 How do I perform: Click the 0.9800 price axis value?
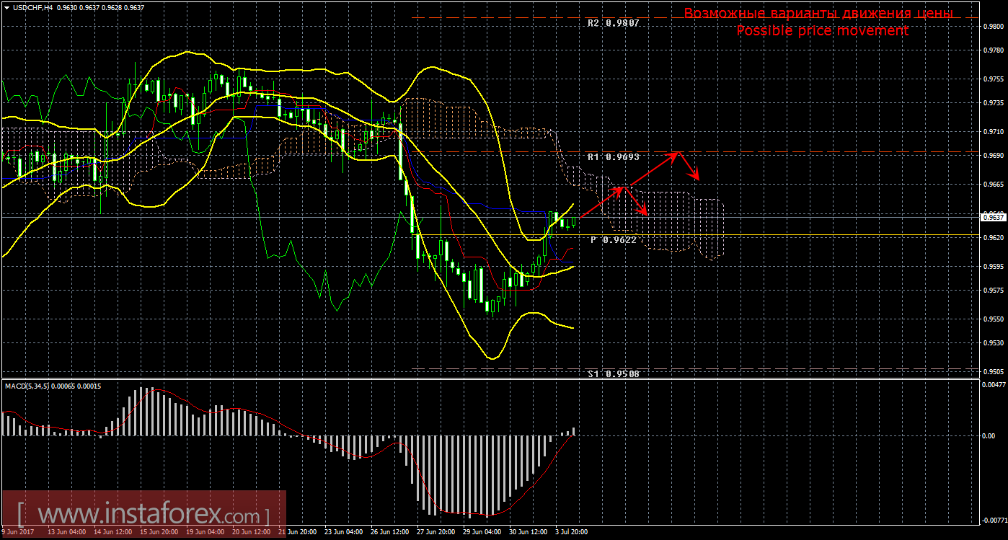994,27
